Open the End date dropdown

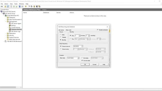[102, 58]
